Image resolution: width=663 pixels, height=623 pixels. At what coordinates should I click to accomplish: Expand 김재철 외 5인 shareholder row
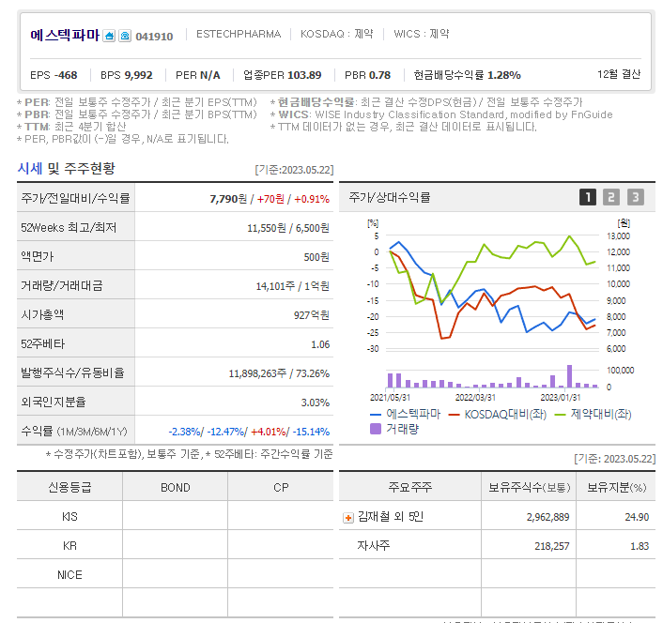[x=348, y=518]
